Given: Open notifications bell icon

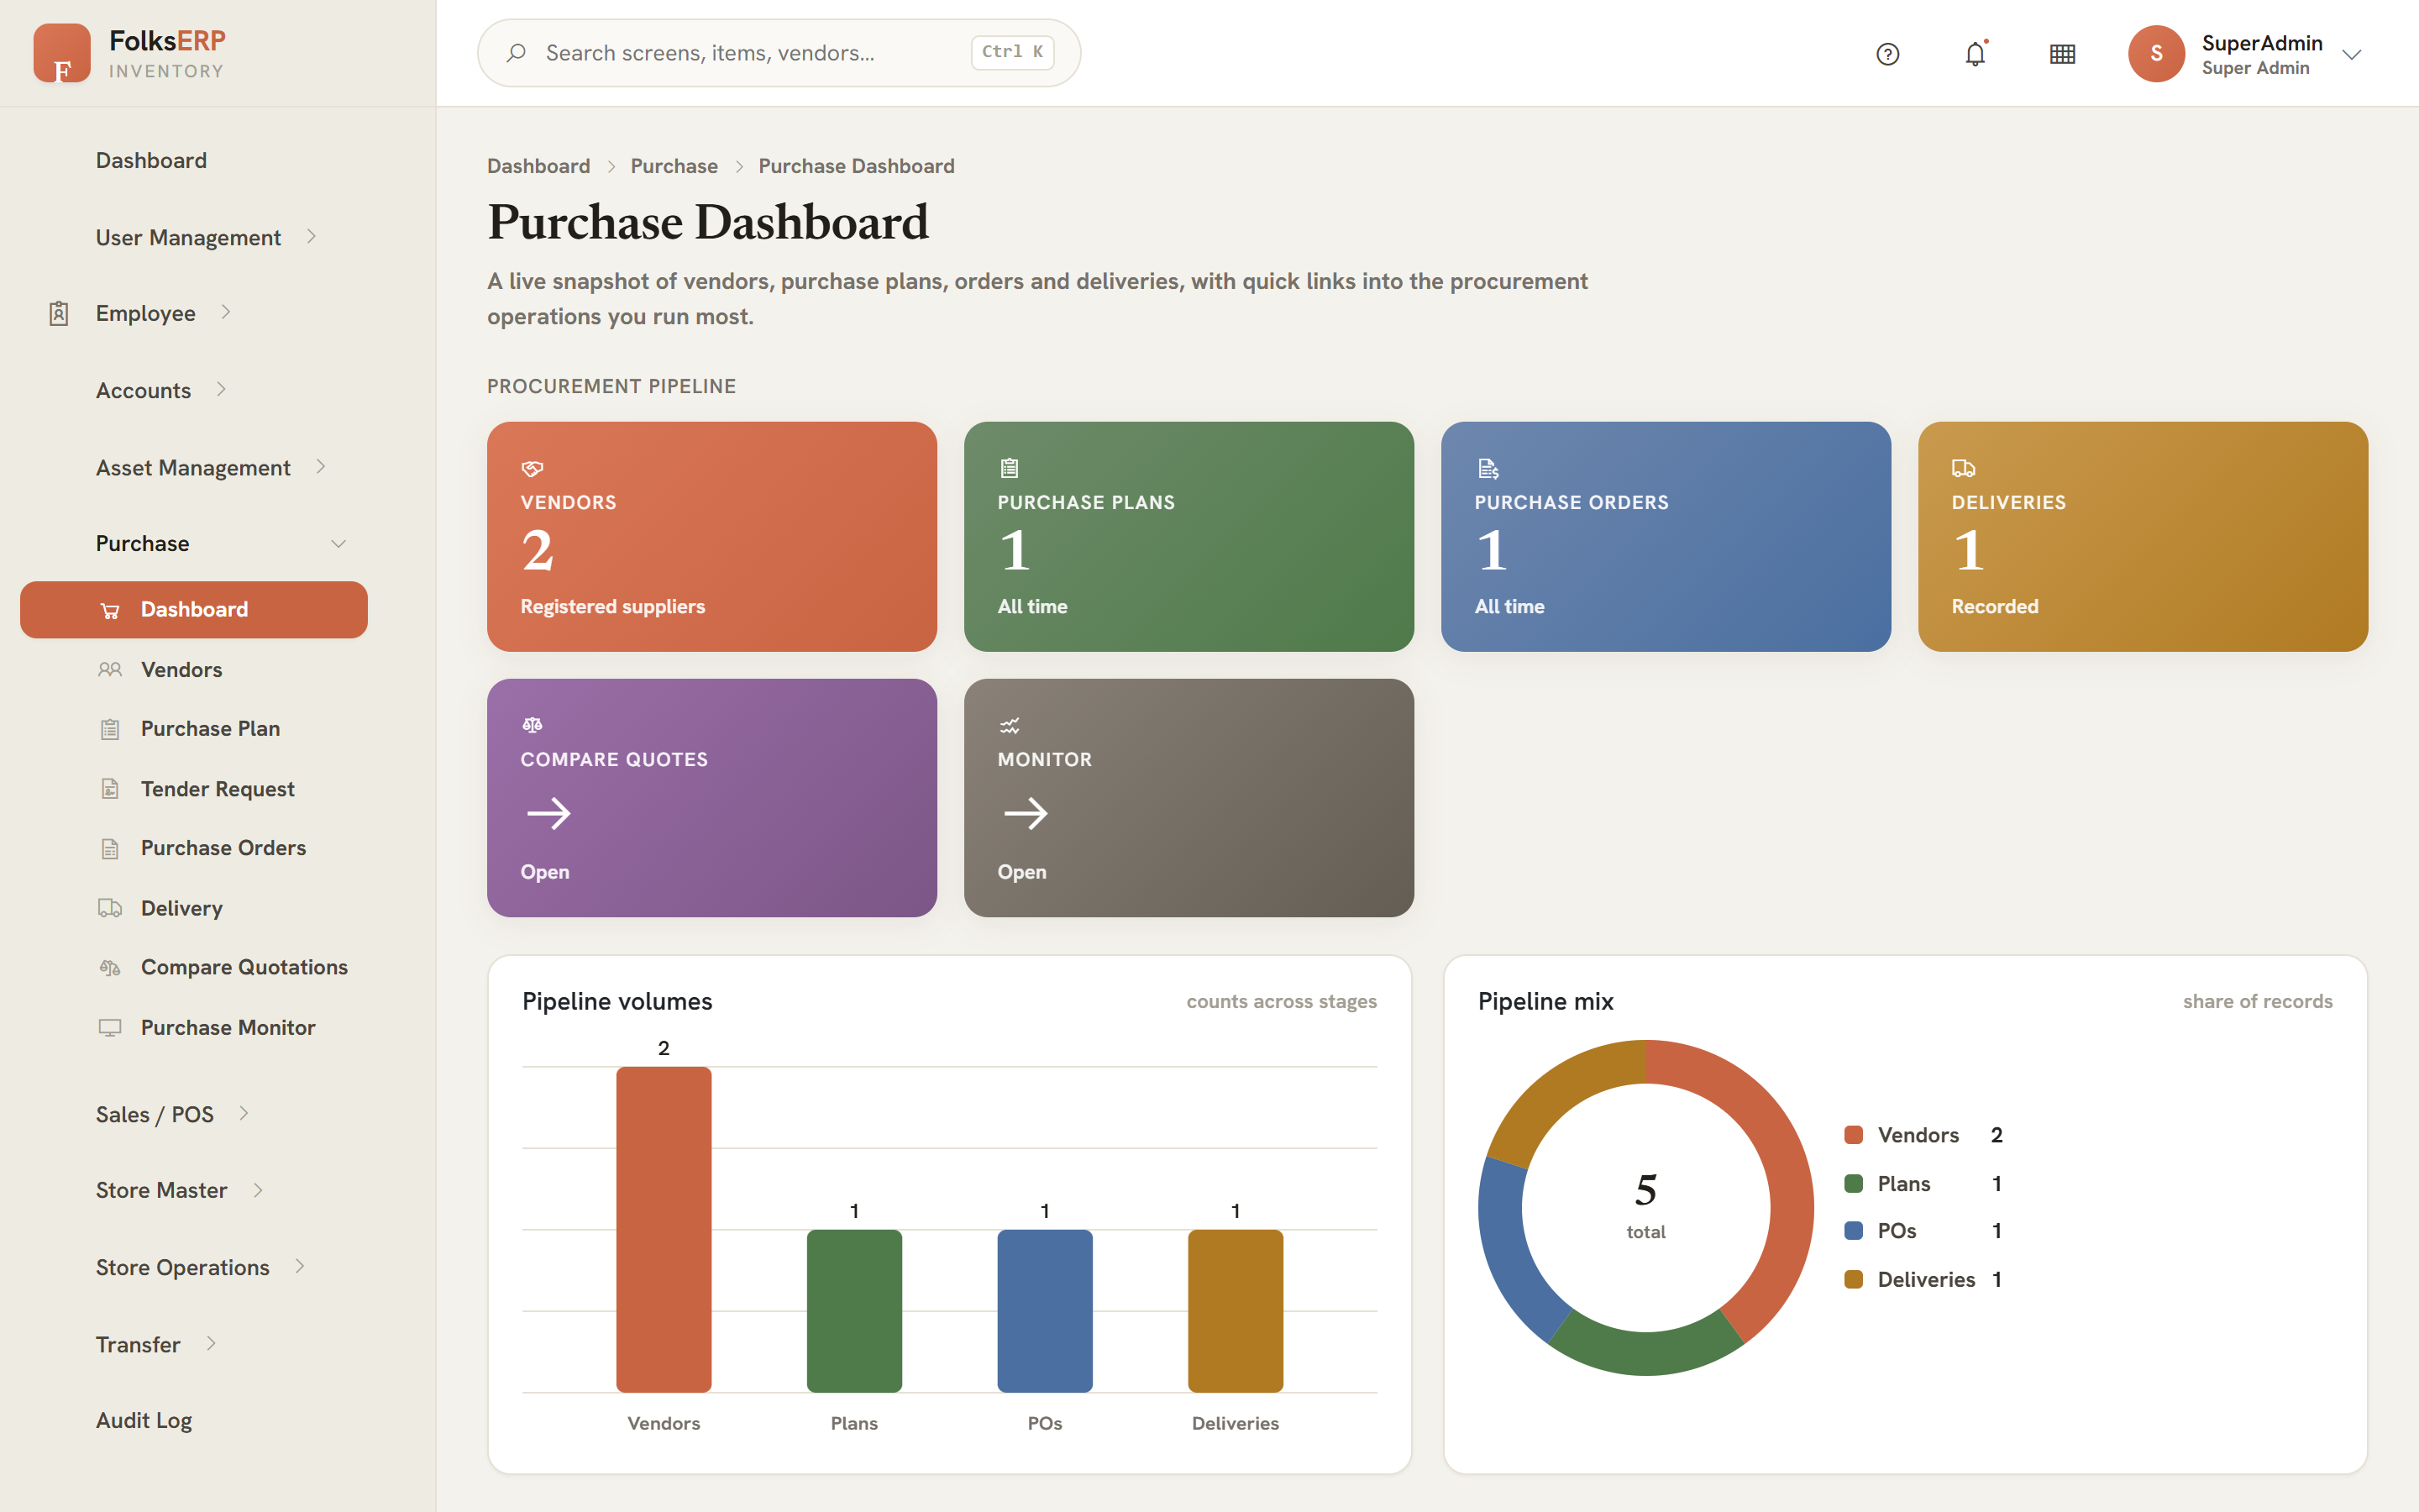Looking at the screenshot, I should [x=1976, y=54].
